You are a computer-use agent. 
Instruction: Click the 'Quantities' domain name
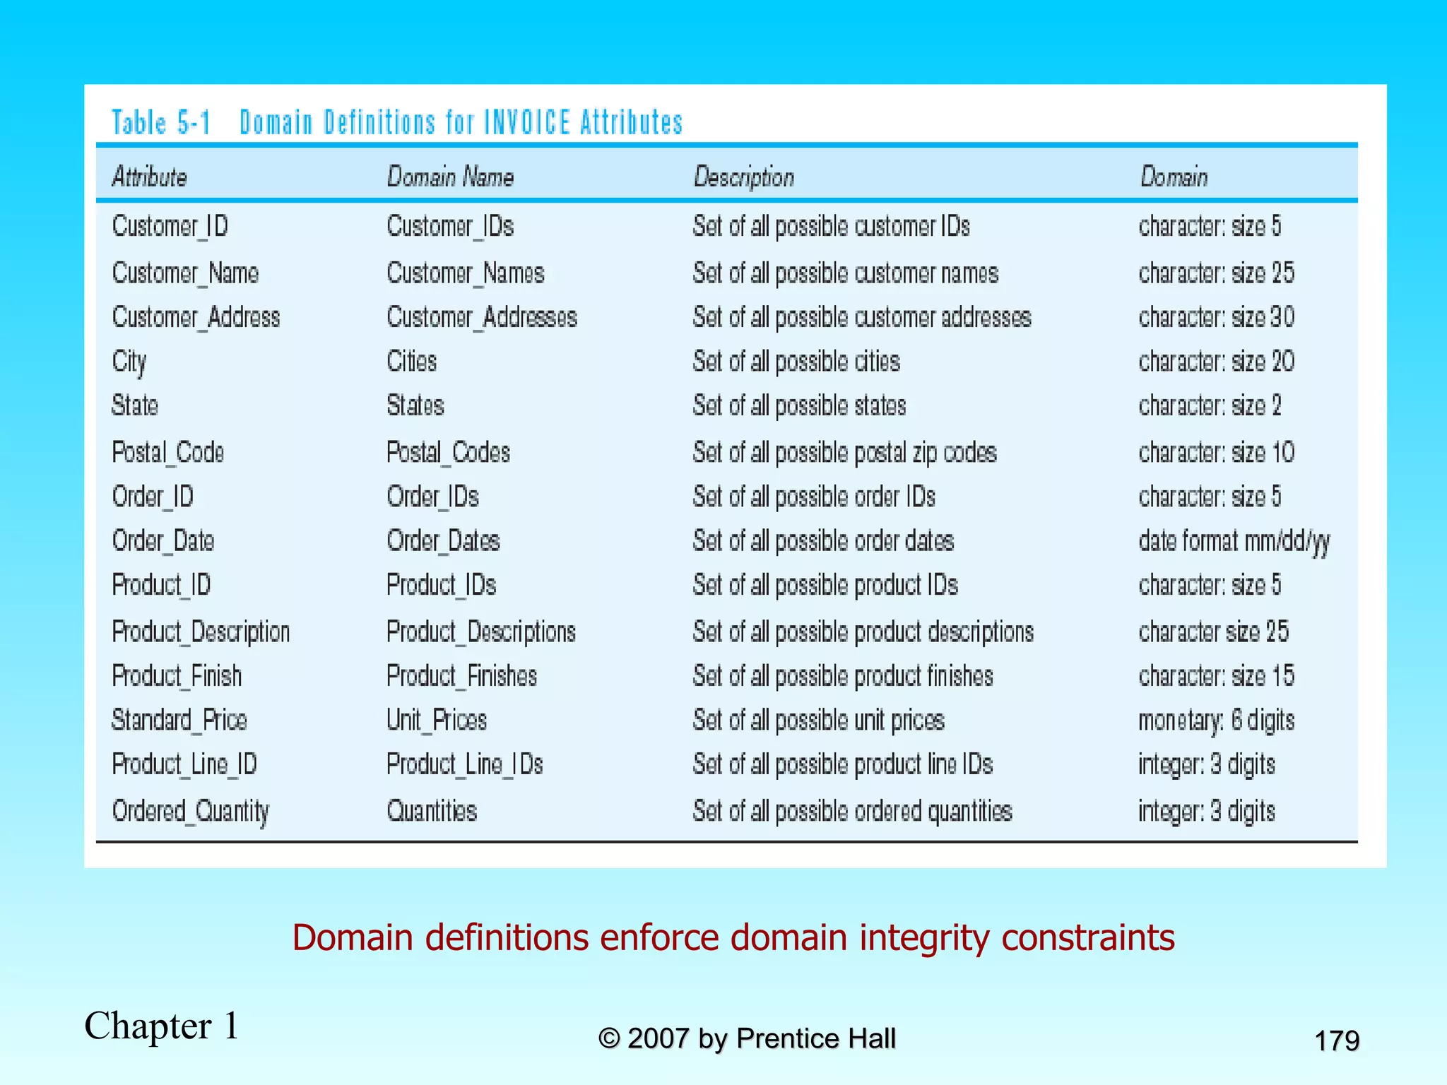pos(432,811)
